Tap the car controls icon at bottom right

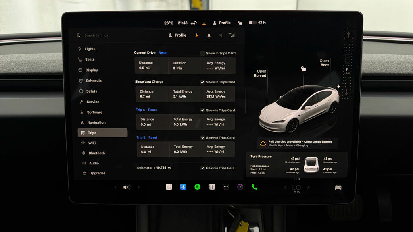pos(338,187)
